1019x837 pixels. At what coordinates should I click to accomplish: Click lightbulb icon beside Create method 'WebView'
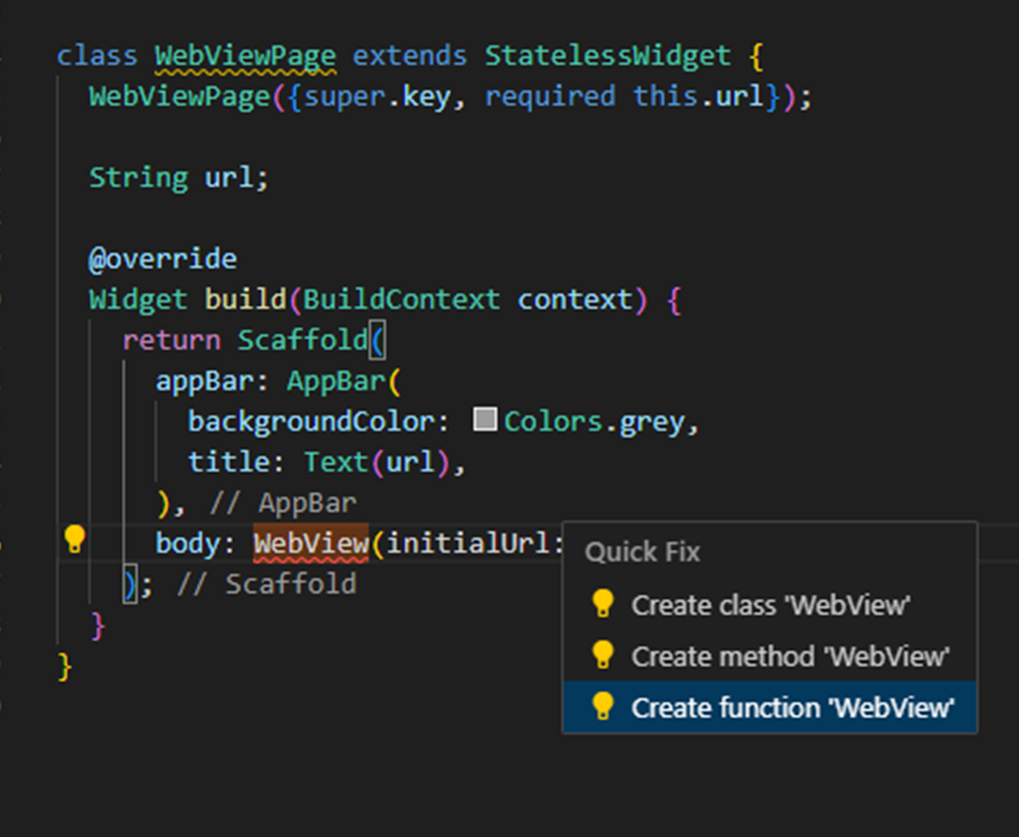click(x=603, y=655)
